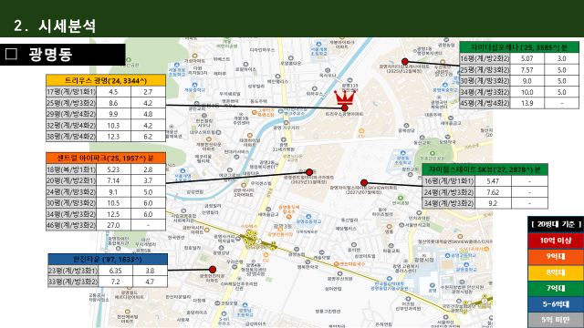The image size is (584, 328).
Task: Click 트리우스 광명 table header
Action: pyautogui.click(x=106, y=80)
